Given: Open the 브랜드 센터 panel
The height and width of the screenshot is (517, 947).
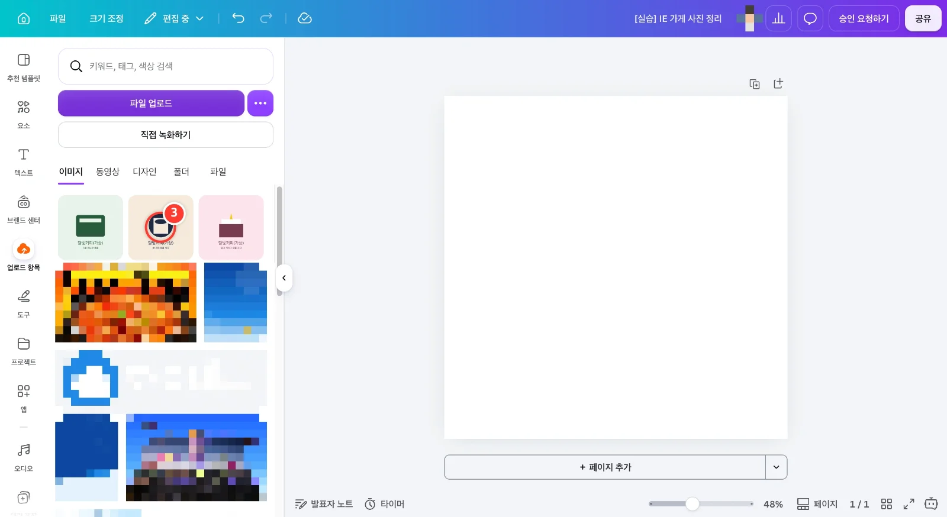Looking at the screenshot, I should click(x=24, y=209).
